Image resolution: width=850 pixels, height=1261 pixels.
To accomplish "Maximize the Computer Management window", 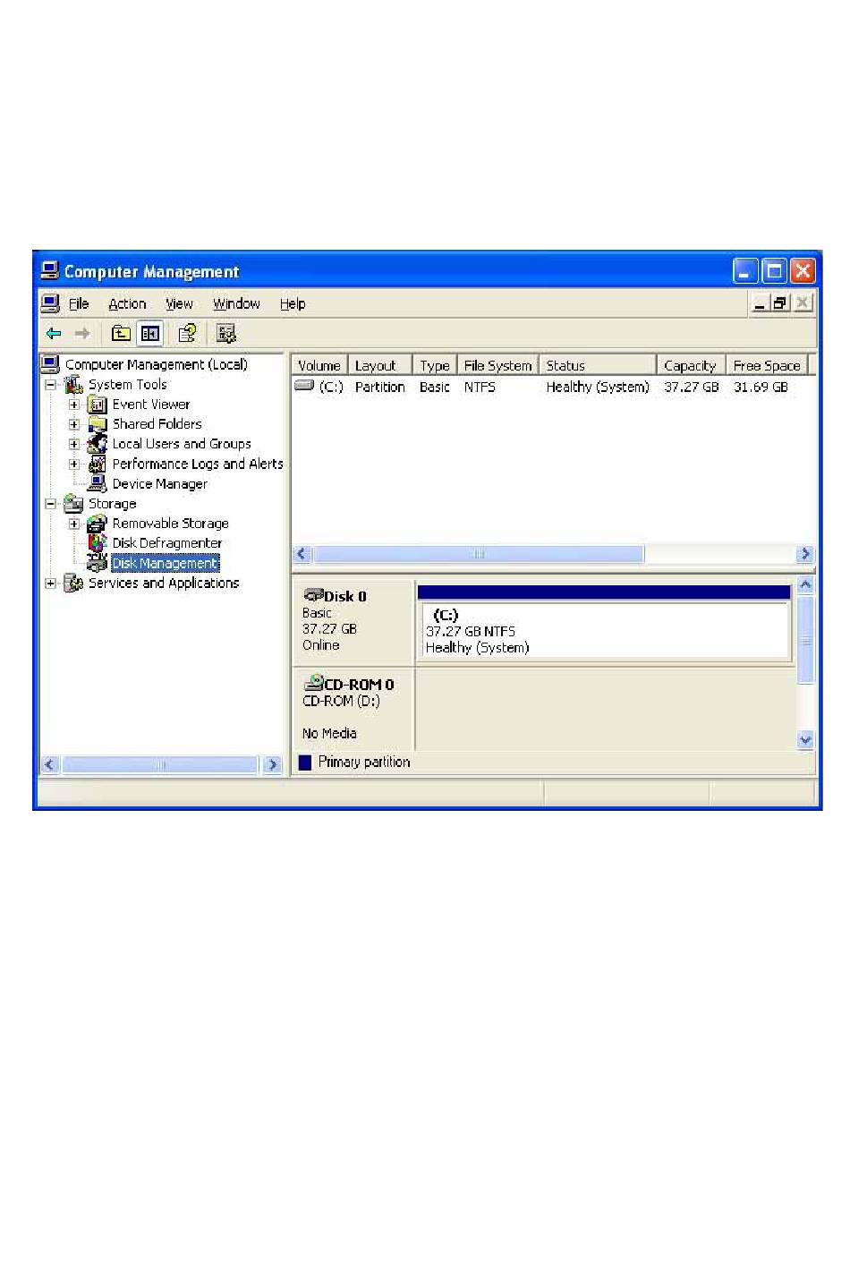I will [774, 271].
